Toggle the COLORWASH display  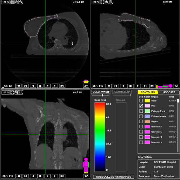coord(101,92)
